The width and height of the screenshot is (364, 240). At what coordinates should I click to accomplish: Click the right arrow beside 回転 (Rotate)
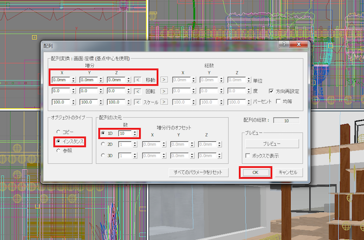[x=163, y=91]
